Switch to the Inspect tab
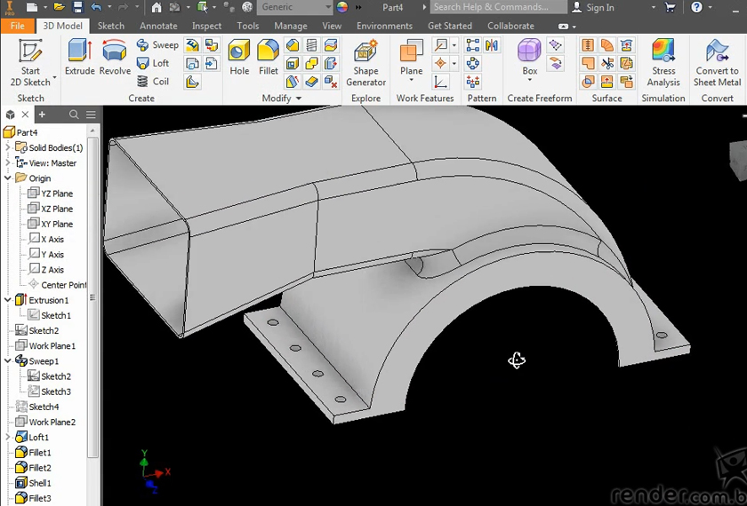The width and height of the screenshot is (747, 506). [x=206, y=26]
